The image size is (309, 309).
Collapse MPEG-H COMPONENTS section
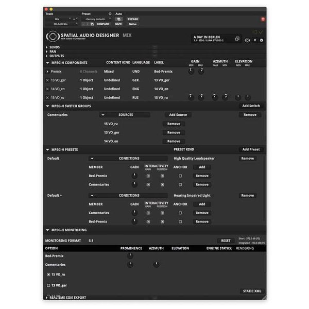[47, 63]
